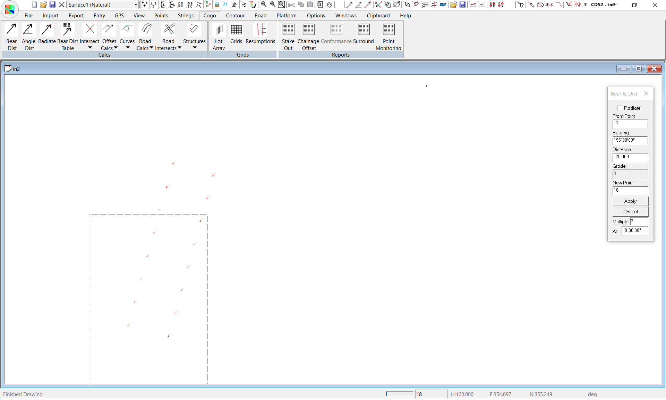Image resolution: width=666 pixels, height=400 pixels.
Task: Click the Apply button
Action: 630,201
